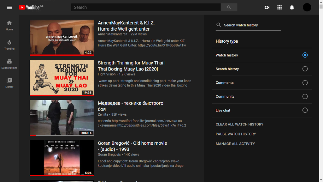Open the account avatar menu
Image resolution: width=323 pixels, height=182 pixels.
click(307, 7)
